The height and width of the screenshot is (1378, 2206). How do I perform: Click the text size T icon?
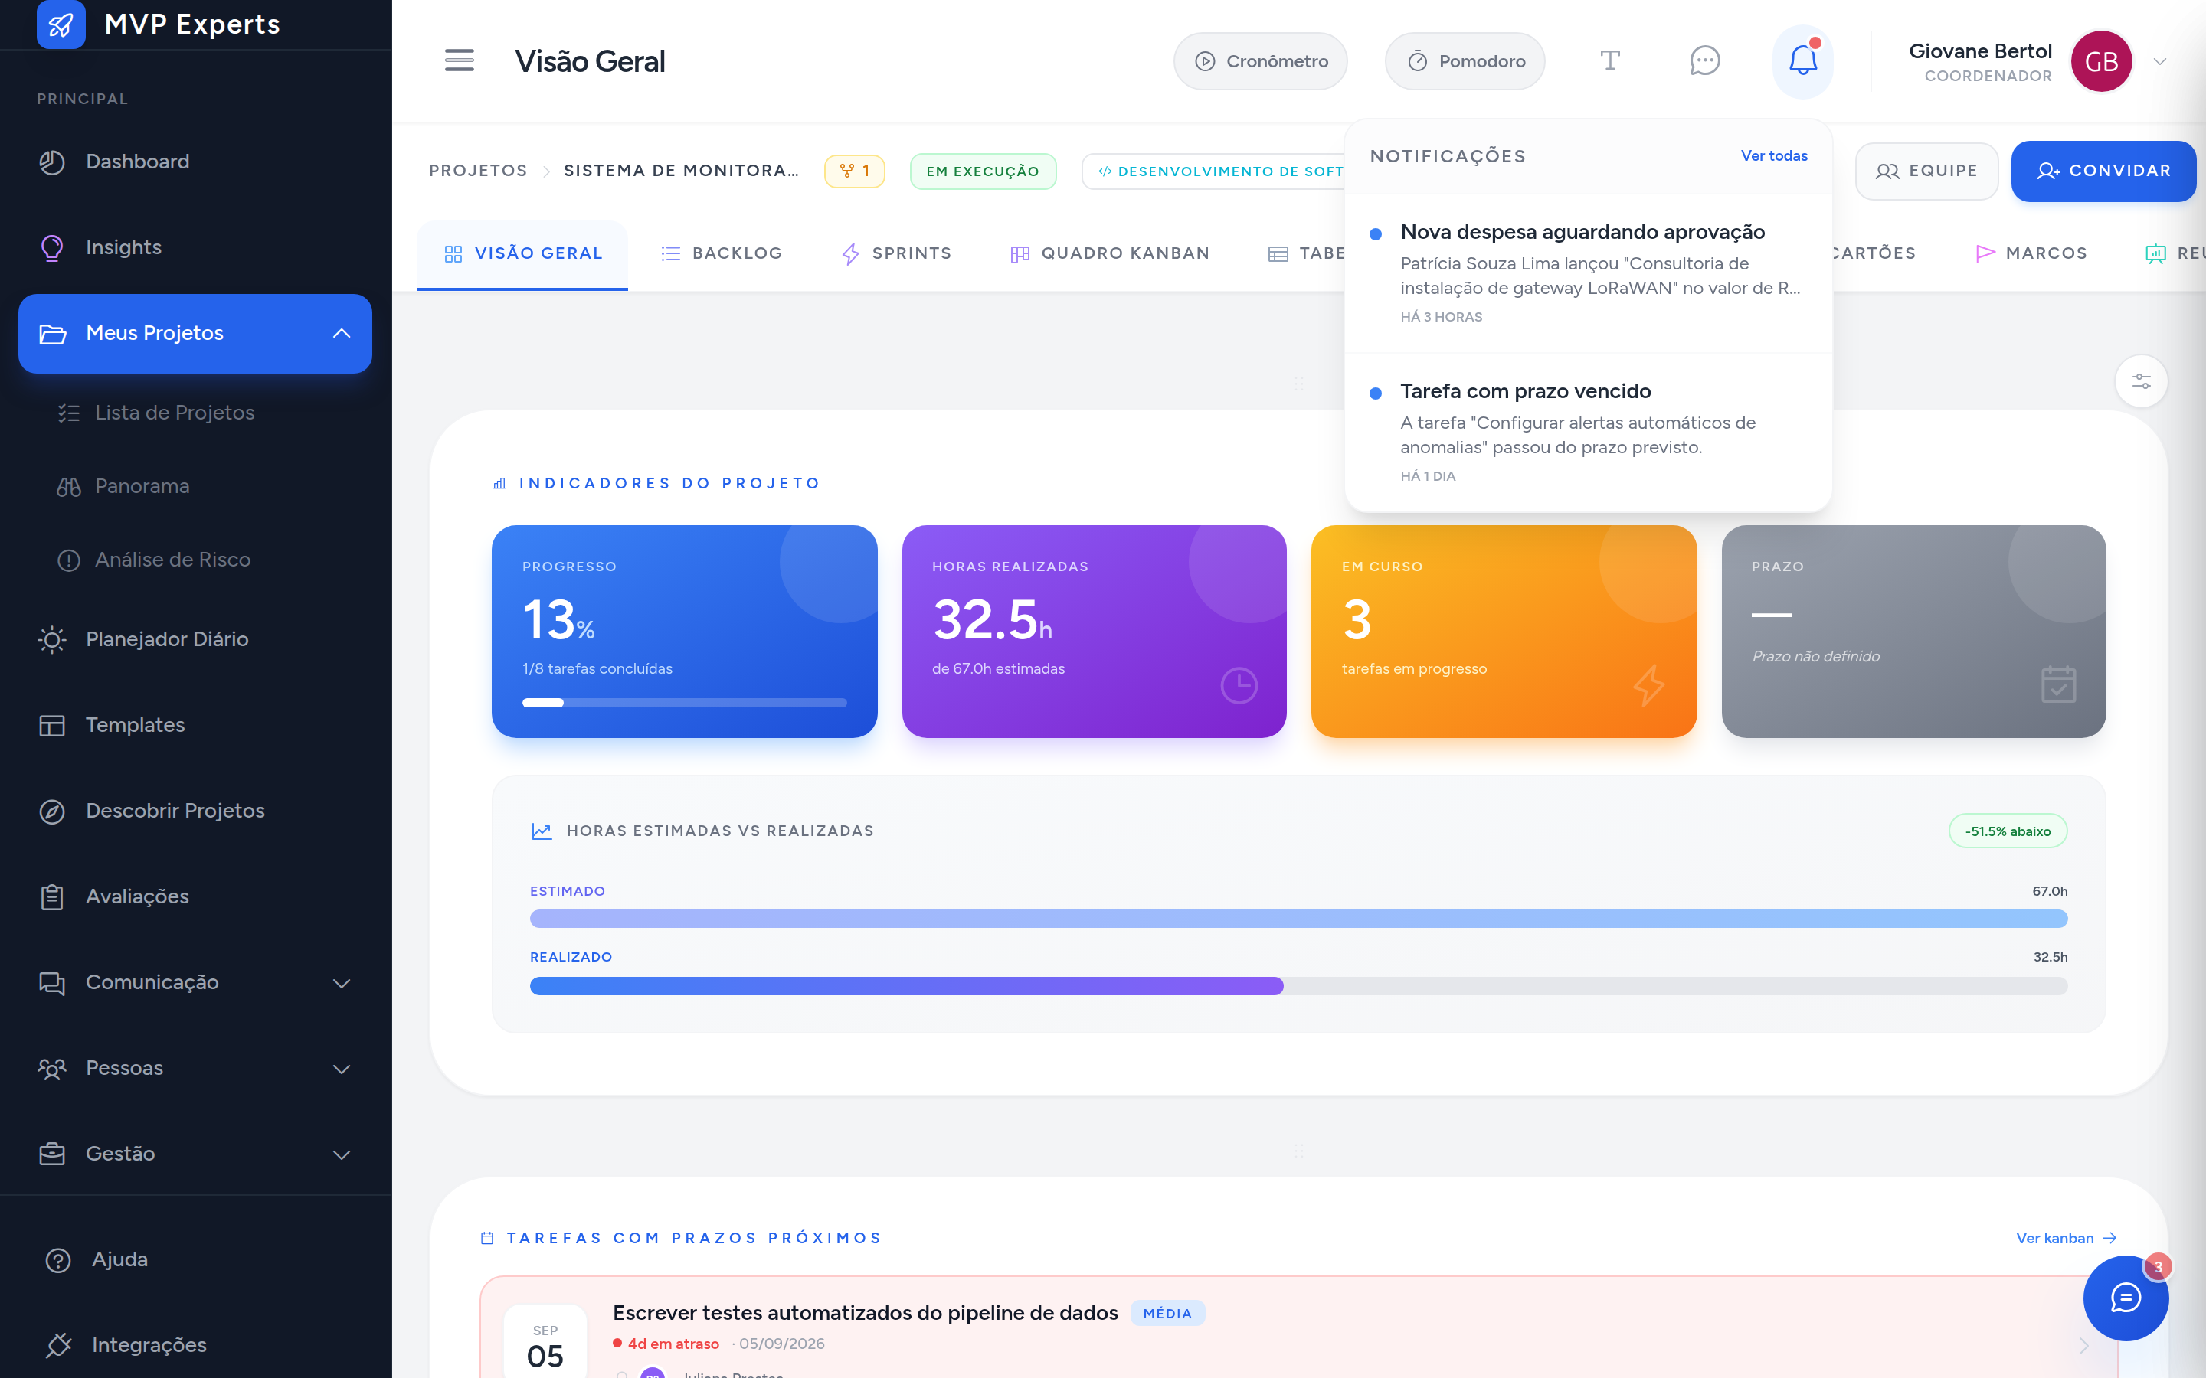(1610, 61)
